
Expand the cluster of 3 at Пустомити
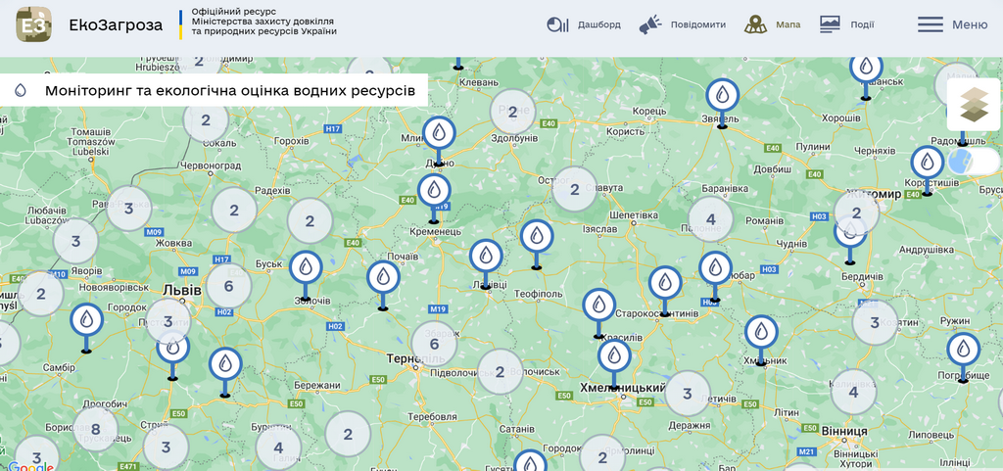(x=168, y=321)
